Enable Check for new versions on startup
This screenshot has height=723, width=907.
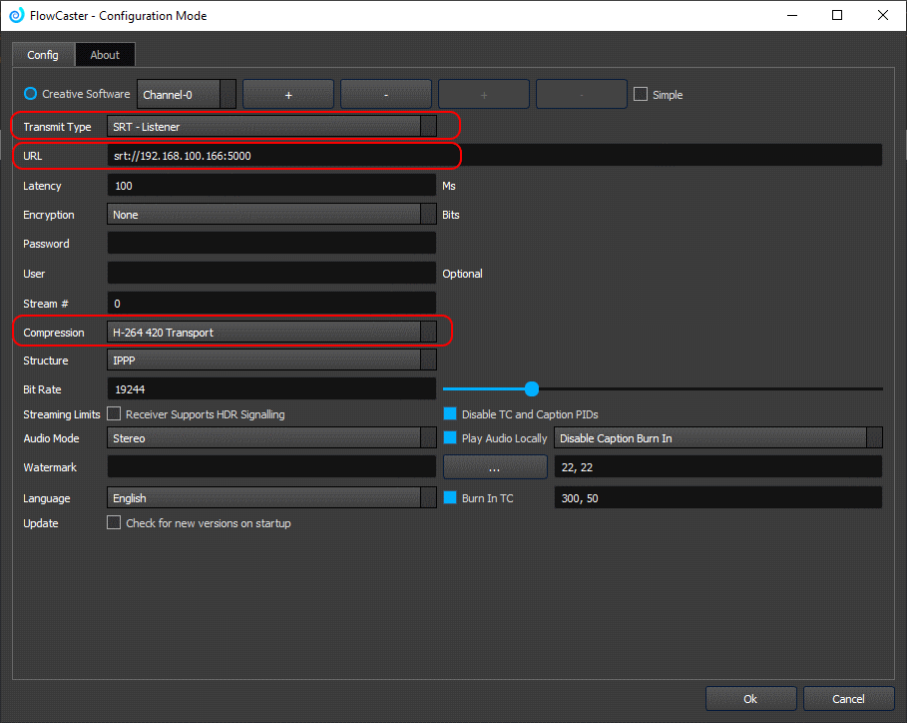tap(114, 522)
